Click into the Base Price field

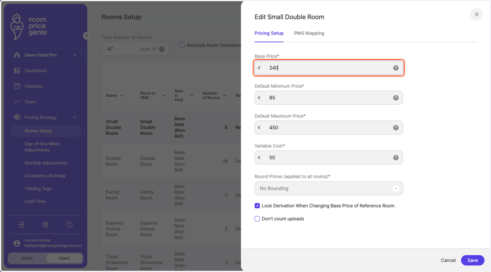tap(329, 68)
